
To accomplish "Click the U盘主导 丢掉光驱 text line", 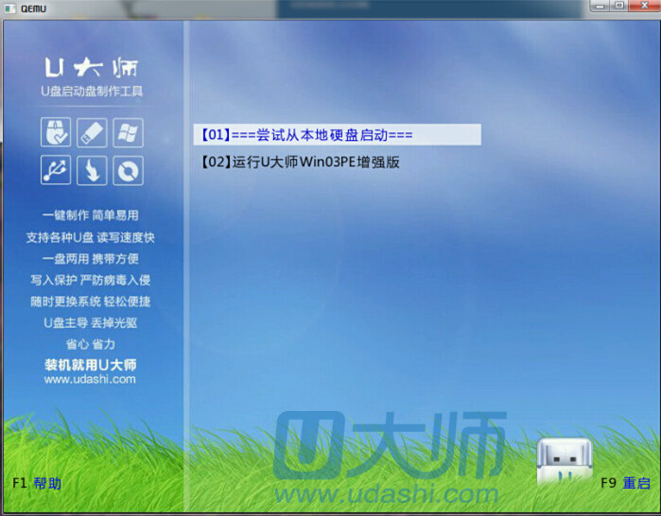I will click(90, 323).
